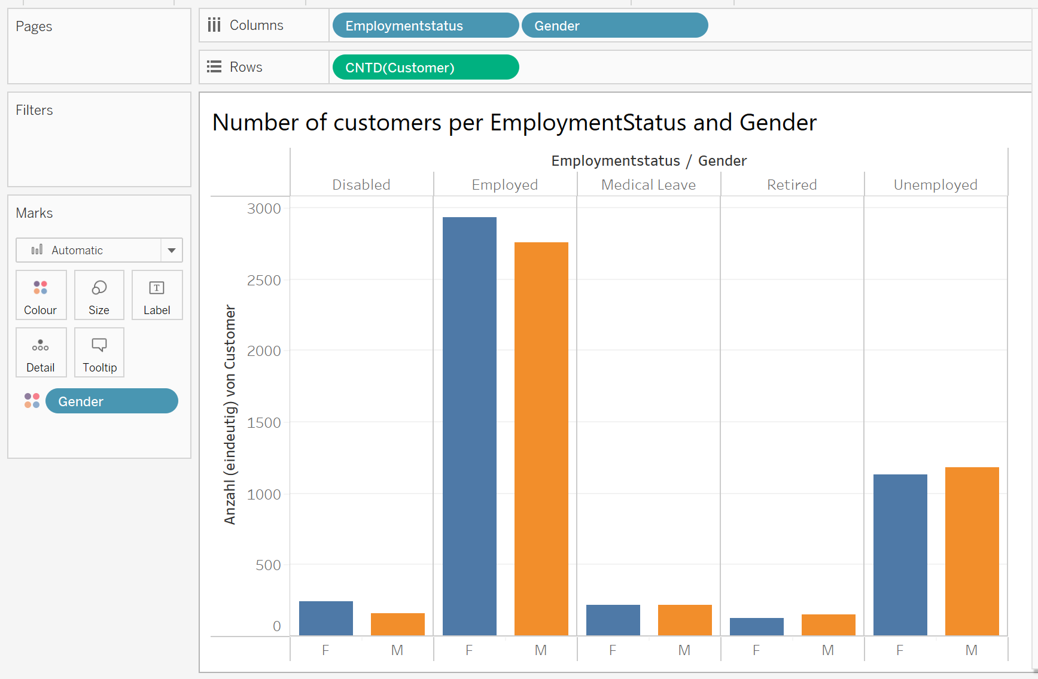Select the Gender pill on Columns
This screenshot has height=679, width=1038.
click(x=614, y=25)
